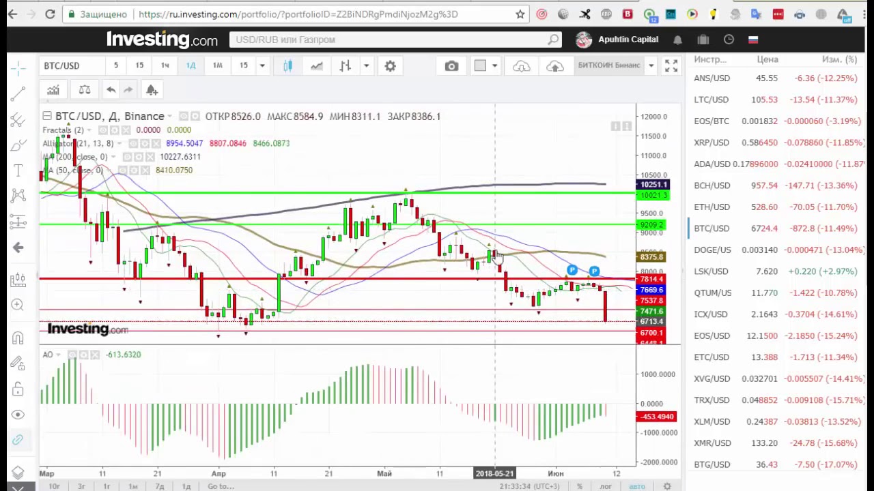Select the pitchfork drawing tool
874x491 pixels.
[x=18, y=120]
